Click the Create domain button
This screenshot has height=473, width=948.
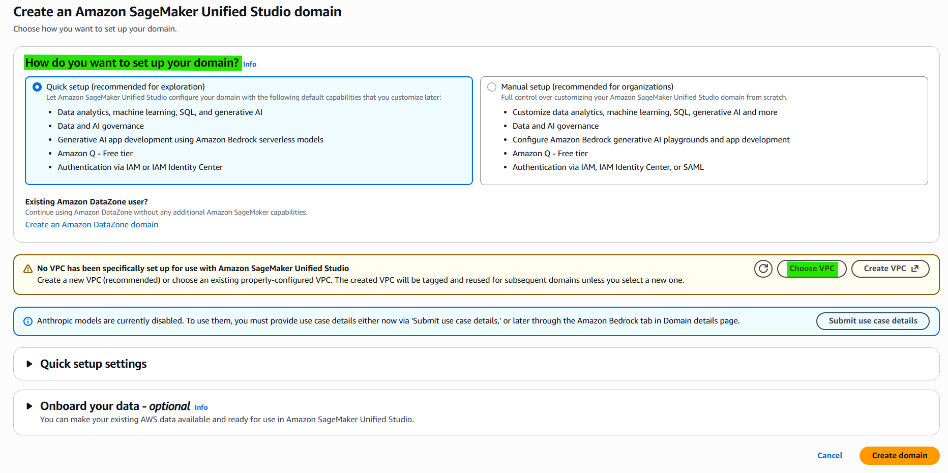[899, 456]
